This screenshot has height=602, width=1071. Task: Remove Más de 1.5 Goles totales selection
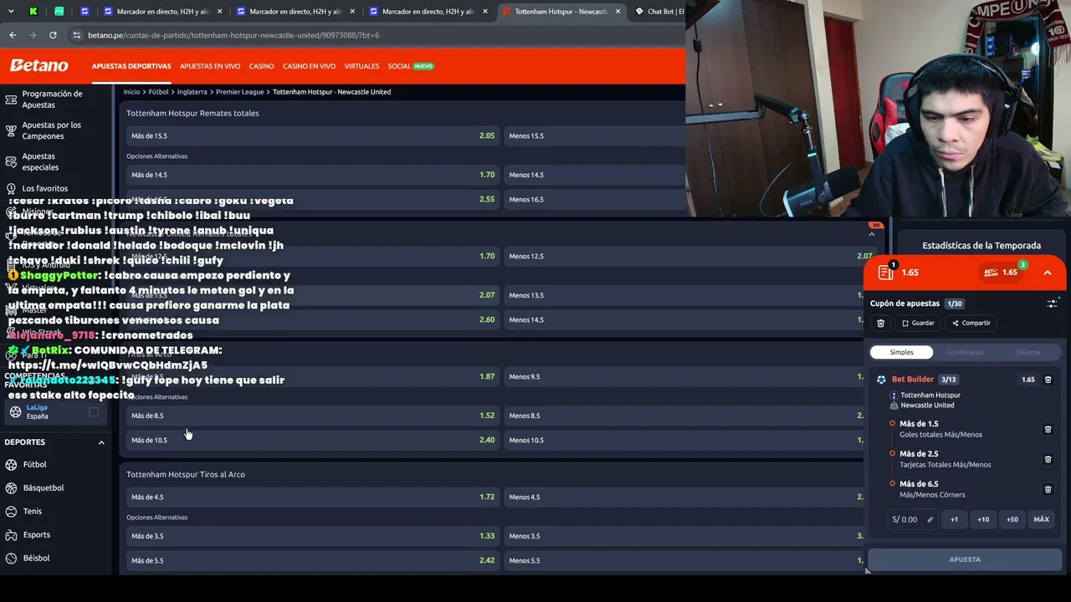[1048, 429]
